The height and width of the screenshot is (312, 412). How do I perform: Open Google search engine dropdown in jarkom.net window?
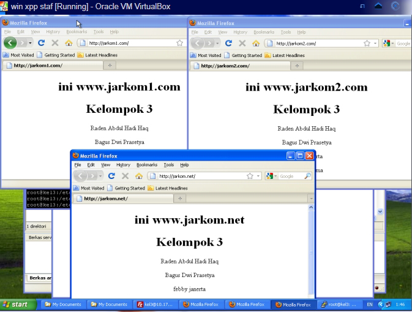click(x=271, y=176)
